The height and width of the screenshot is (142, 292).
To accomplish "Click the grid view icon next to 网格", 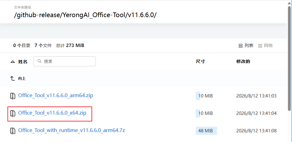I will (260, 46).
